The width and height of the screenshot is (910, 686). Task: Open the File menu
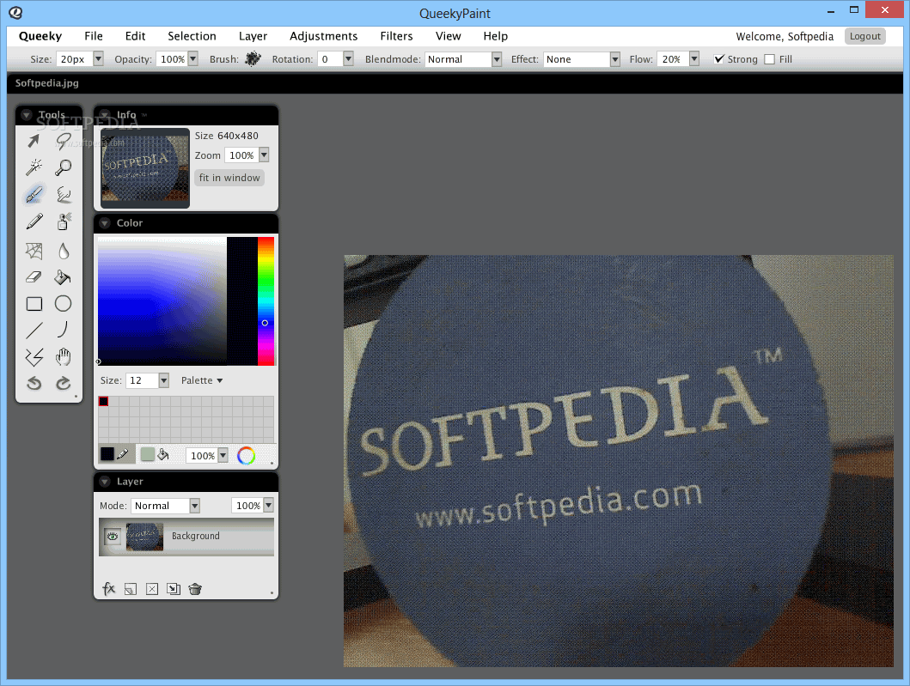coord(94,36)
